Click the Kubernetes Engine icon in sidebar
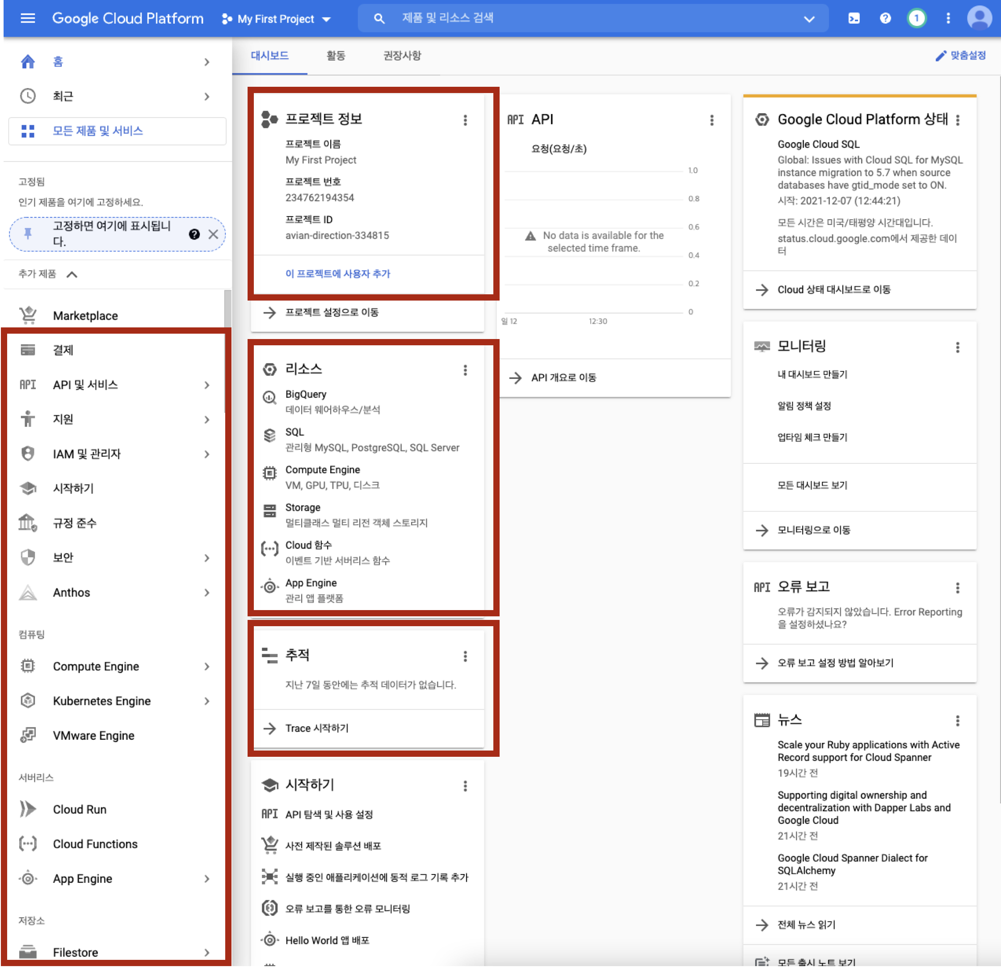Image resolution: width=1001 pixels, height=967 pixels. tap(28, 701)
